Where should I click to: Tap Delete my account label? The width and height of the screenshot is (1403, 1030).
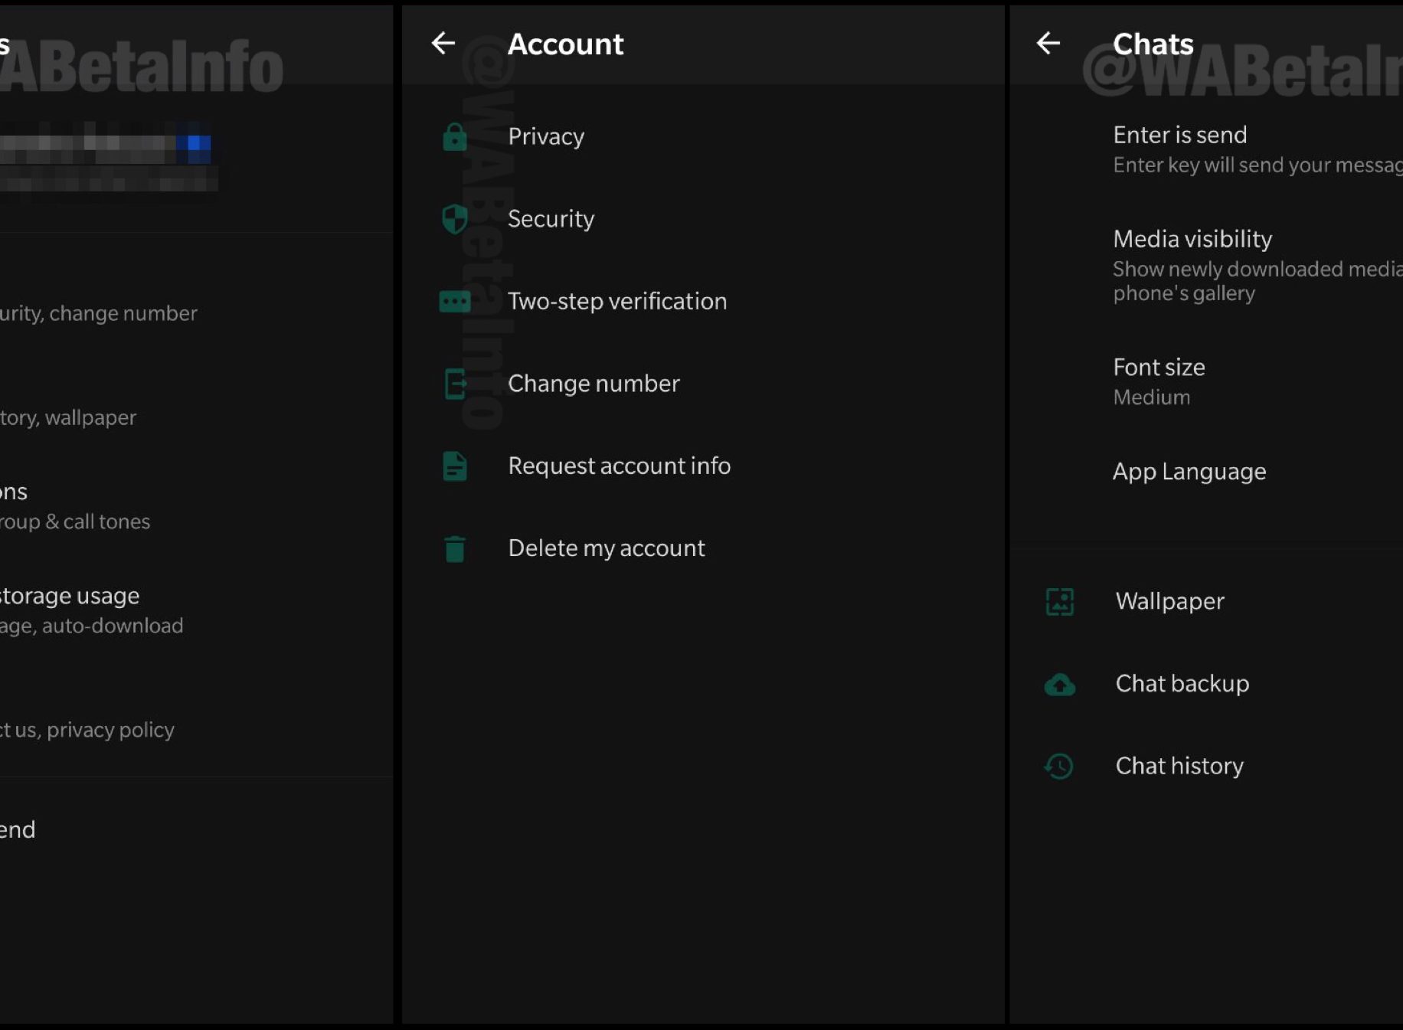click(607, 549)
